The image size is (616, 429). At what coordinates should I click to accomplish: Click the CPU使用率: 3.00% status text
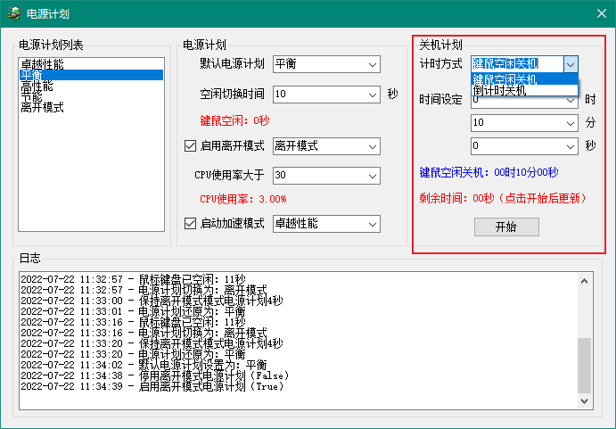[243, 199]
